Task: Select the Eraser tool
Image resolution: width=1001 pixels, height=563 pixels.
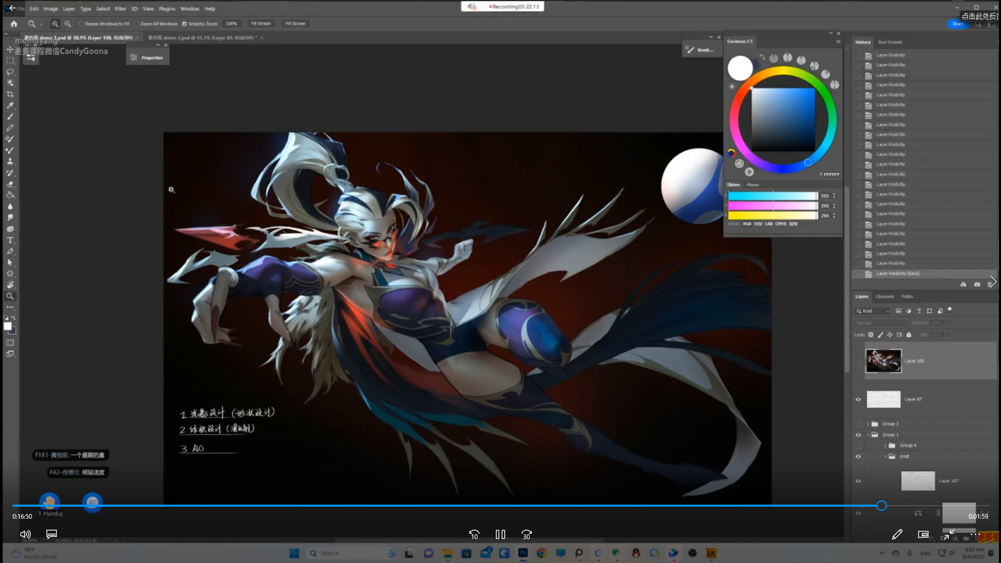Action: tap(10, 184)
